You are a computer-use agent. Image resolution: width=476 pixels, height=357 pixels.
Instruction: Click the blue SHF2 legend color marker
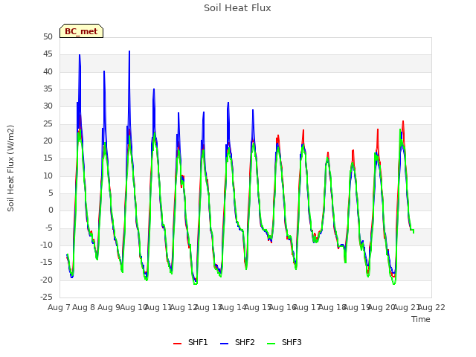224,344
